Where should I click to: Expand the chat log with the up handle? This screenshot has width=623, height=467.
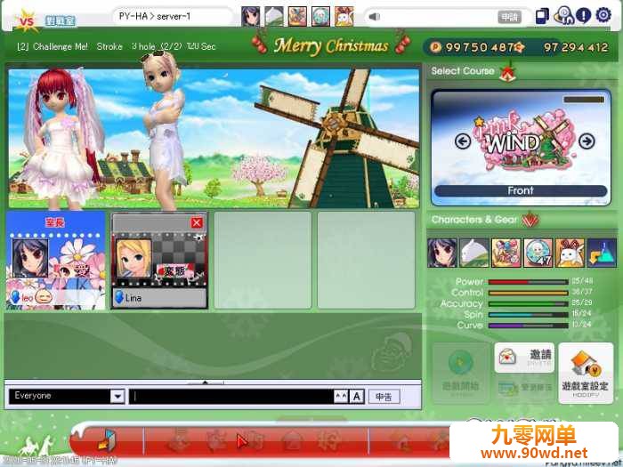[205, 382]
